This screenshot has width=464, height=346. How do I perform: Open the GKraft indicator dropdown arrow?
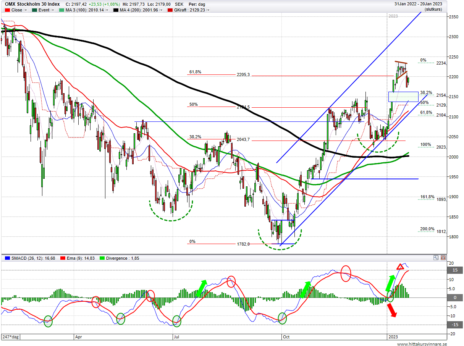coord(209,10)
